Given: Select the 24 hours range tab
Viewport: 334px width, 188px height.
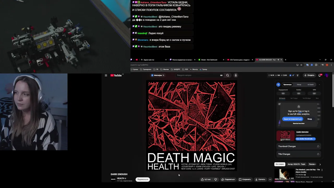Looking at the screenshot, I should 282,98.
